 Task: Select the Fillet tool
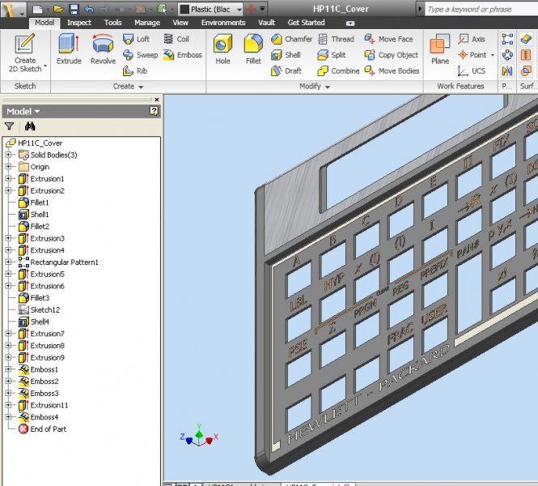point(253,49)
